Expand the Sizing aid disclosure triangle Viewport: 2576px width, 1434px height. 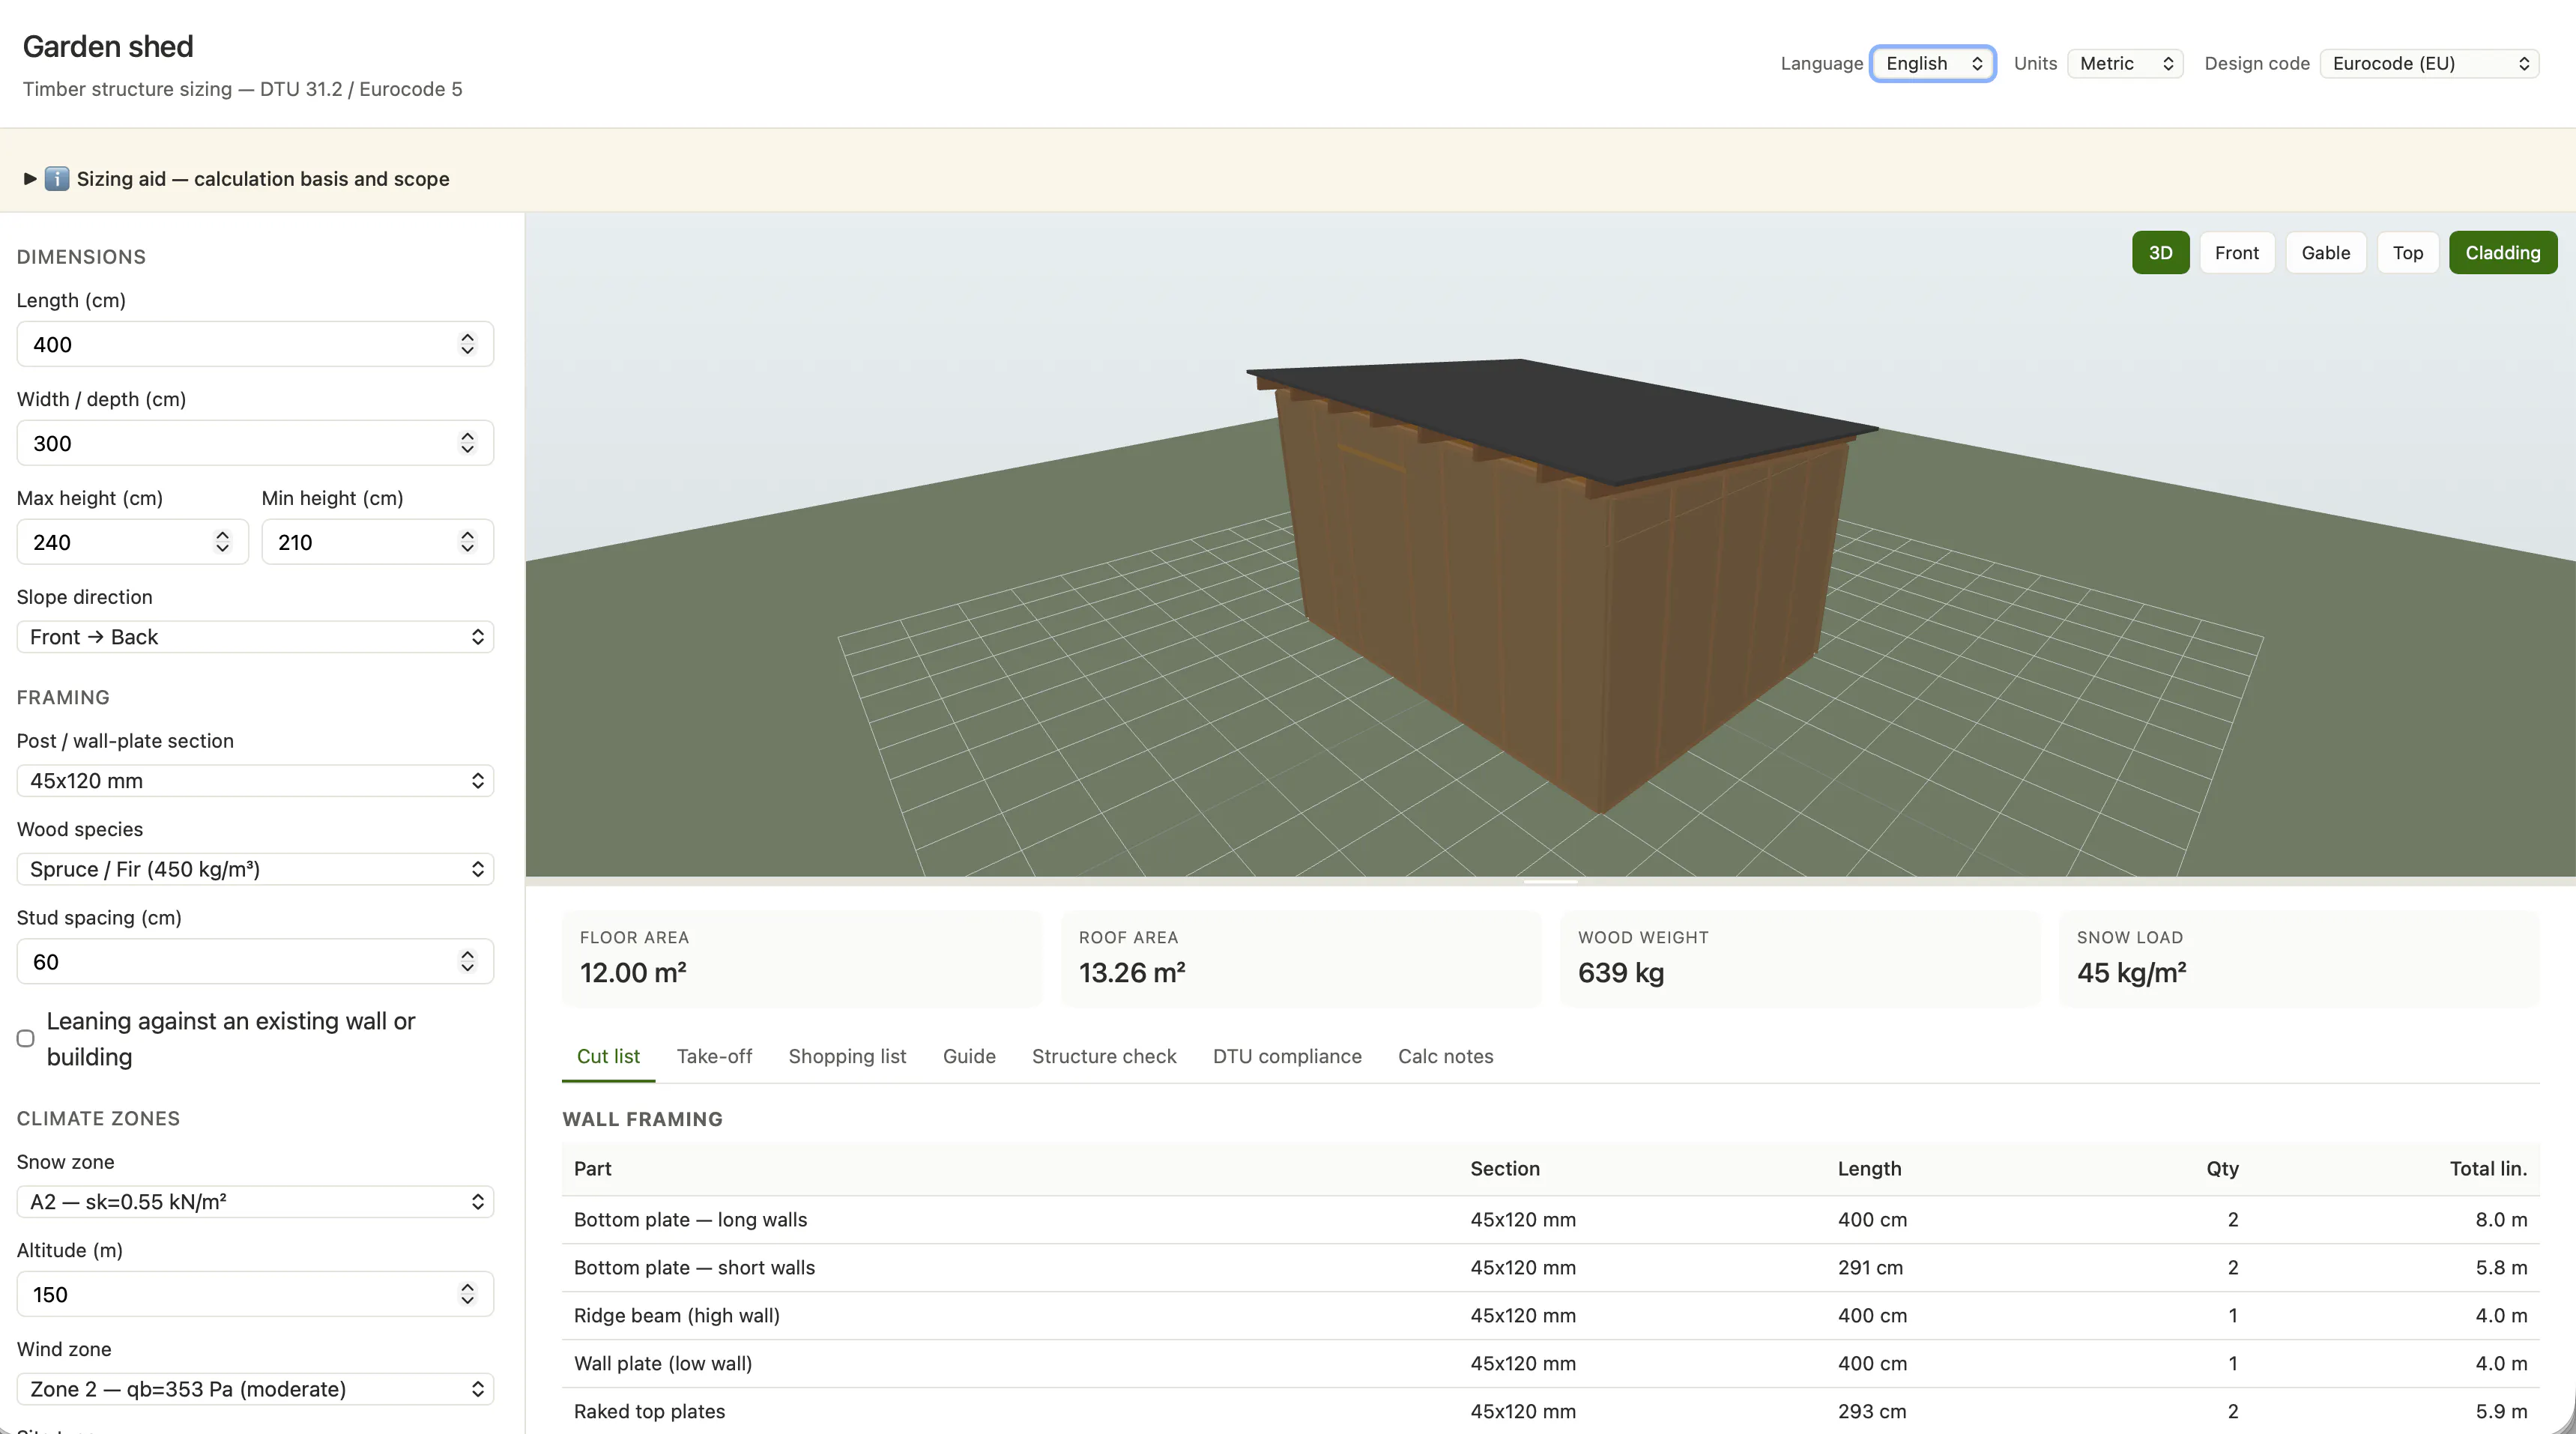pos(30,179)
